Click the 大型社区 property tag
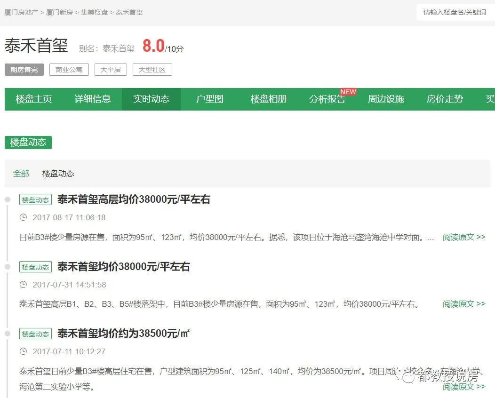This screenshot has height=398, width=495. click(152, 70)
